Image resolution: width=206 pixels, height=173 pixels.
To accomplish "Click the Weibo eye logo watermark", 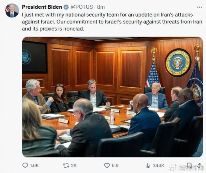I will point(173,167).
